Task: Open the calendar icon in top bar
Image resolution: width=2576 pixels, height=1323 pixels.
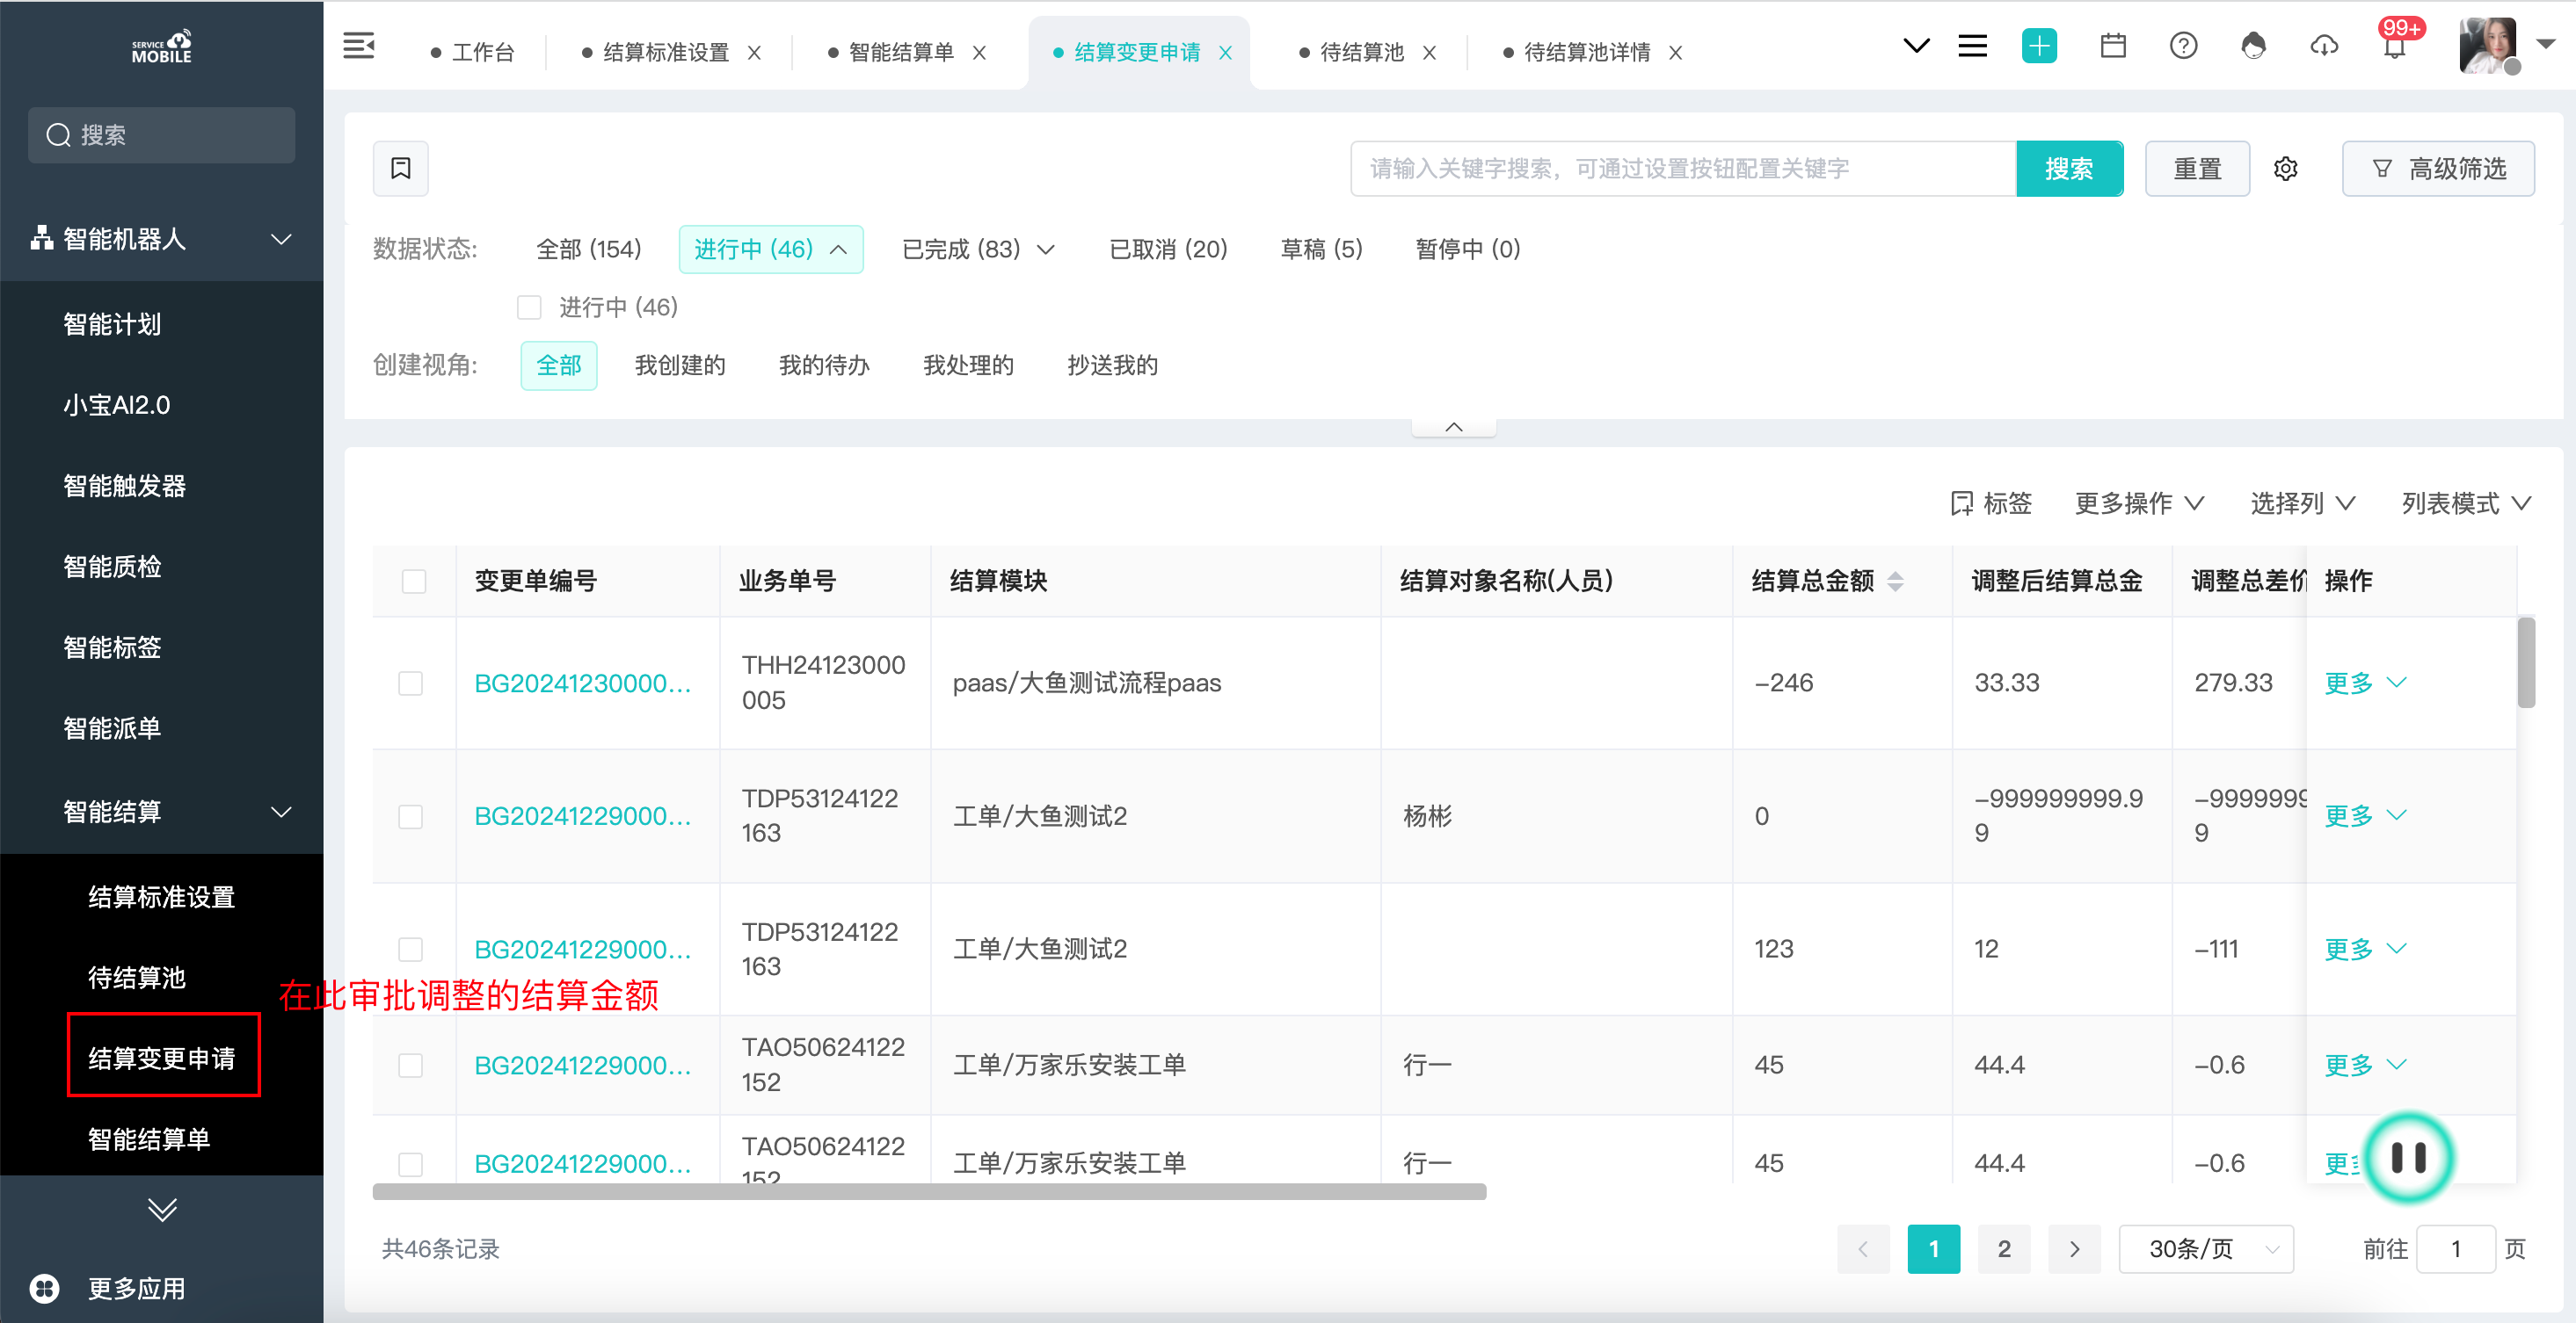Action: point(2113,46)
